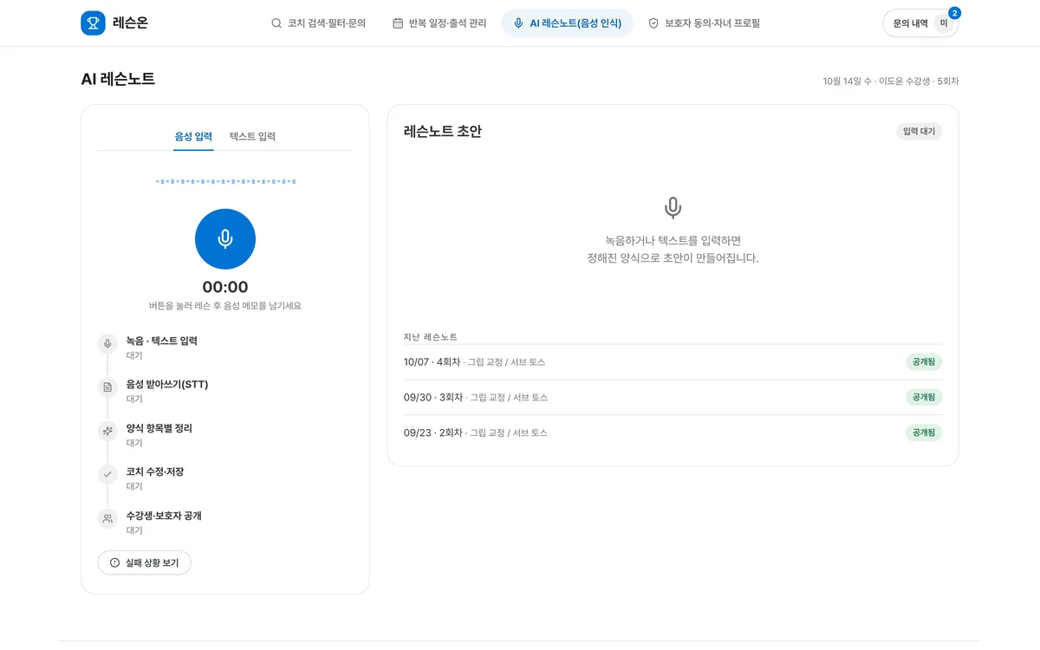Click the notification badge showing 2
The width and height of the screenshot is (1040, 650).
click(x=954, y=13)
